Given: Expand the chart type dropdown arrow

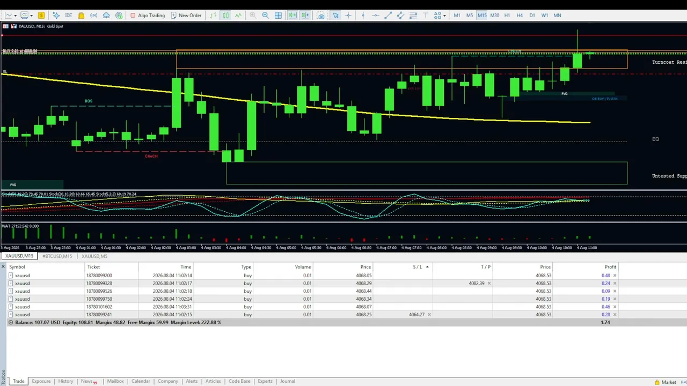Looking at the screenshot, I should pos(15,16).
